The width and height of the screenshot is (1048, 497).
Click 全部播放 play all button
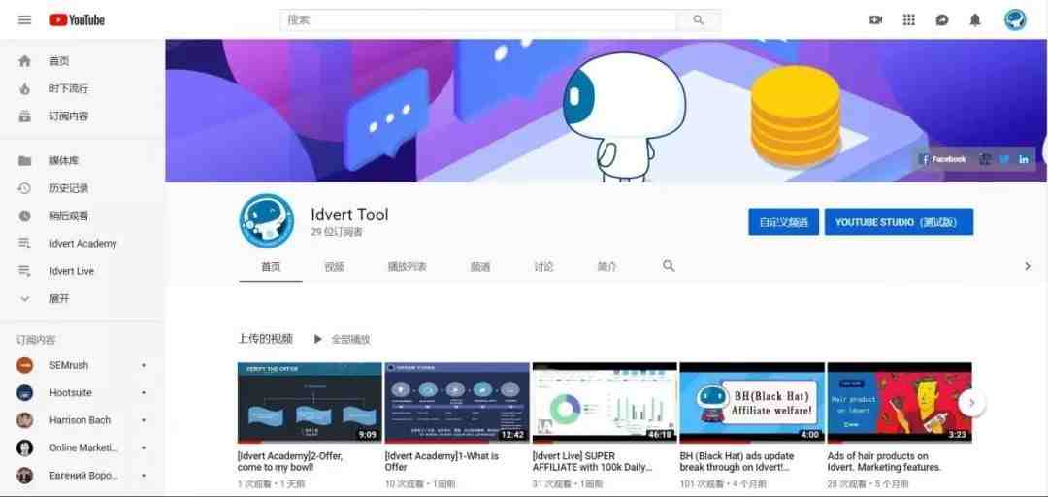[x=343, y=339]
